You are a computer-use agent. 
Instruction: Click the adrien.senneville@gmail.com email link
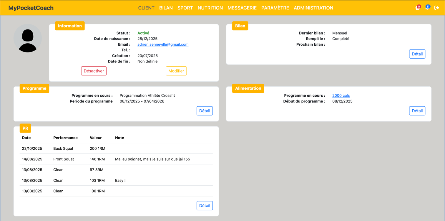163,44
